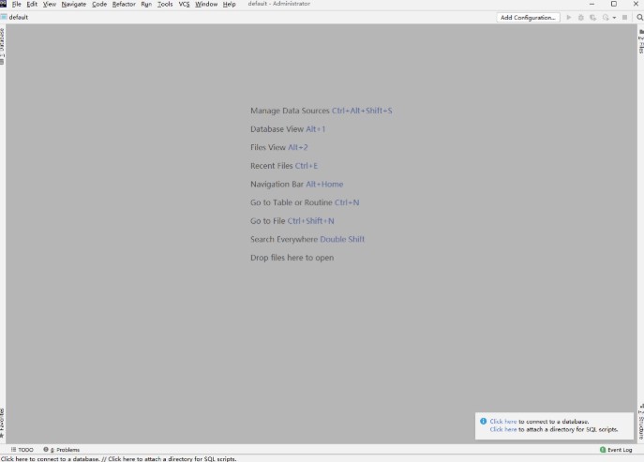The width and height of the screenshot is (644, 462).
Task: Click the Stop square icon
Action: coord(624,17)
